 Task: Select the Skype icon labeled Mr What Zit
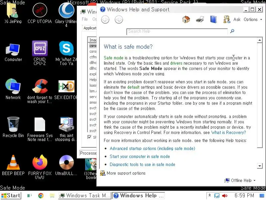click(66, 53)
